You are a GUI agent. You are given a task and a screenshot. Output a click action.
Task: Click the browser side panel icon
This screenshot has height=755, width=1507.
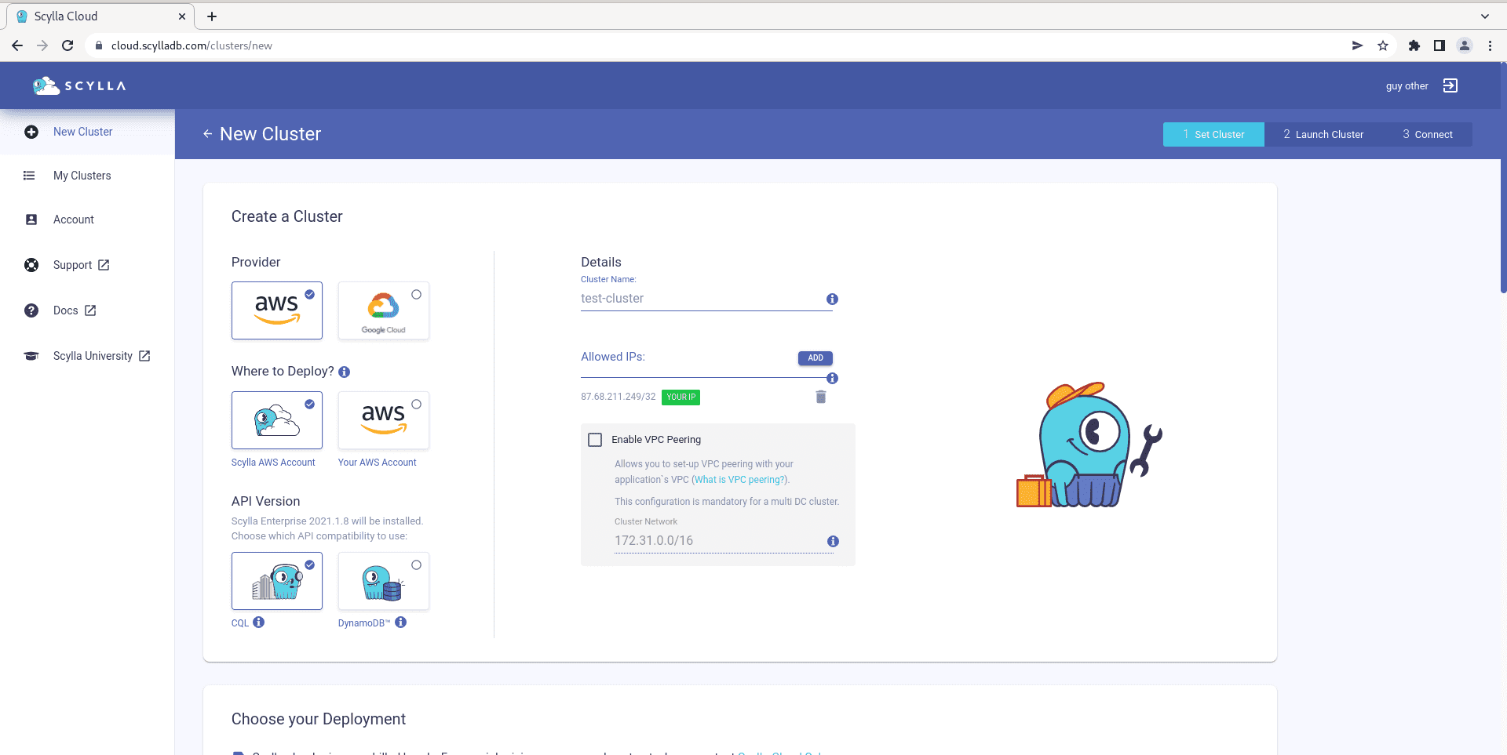[x=1439, y=45]
